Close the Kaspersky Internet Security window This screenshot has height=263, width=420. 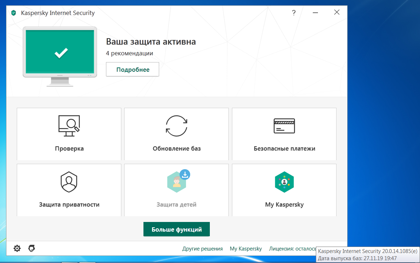click(337, 12)
